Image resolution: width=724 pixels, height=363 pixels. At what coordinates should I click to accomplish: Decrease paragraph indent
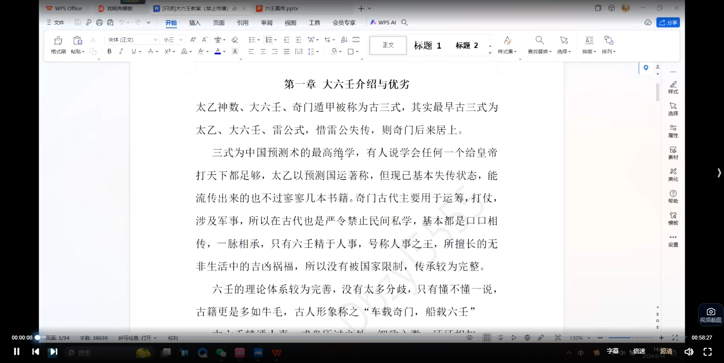[287, 40]
